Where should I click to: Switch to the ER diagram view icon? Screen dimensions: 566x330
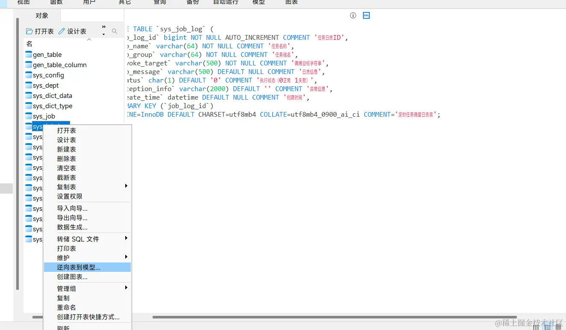pos(559,327)
